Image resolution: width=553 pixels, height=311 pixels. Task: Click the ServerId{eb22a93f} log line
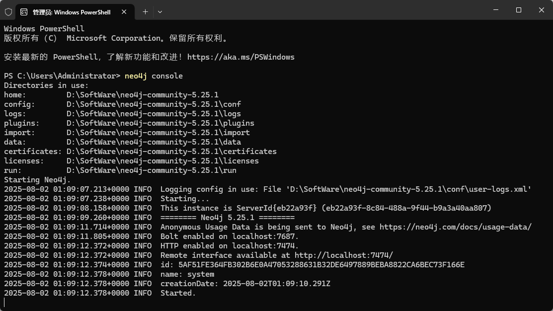click(x=247, y=208)
